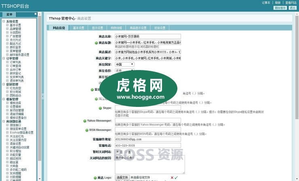Click the minimize icon on the 菜单 panel header
Viewport: 299px width, 181px height.
[x=36, y=14]
